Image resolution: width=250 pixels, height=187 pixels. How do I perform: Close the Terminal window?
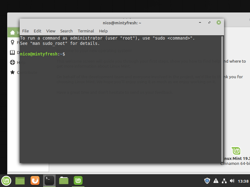[x=219, y=22]
